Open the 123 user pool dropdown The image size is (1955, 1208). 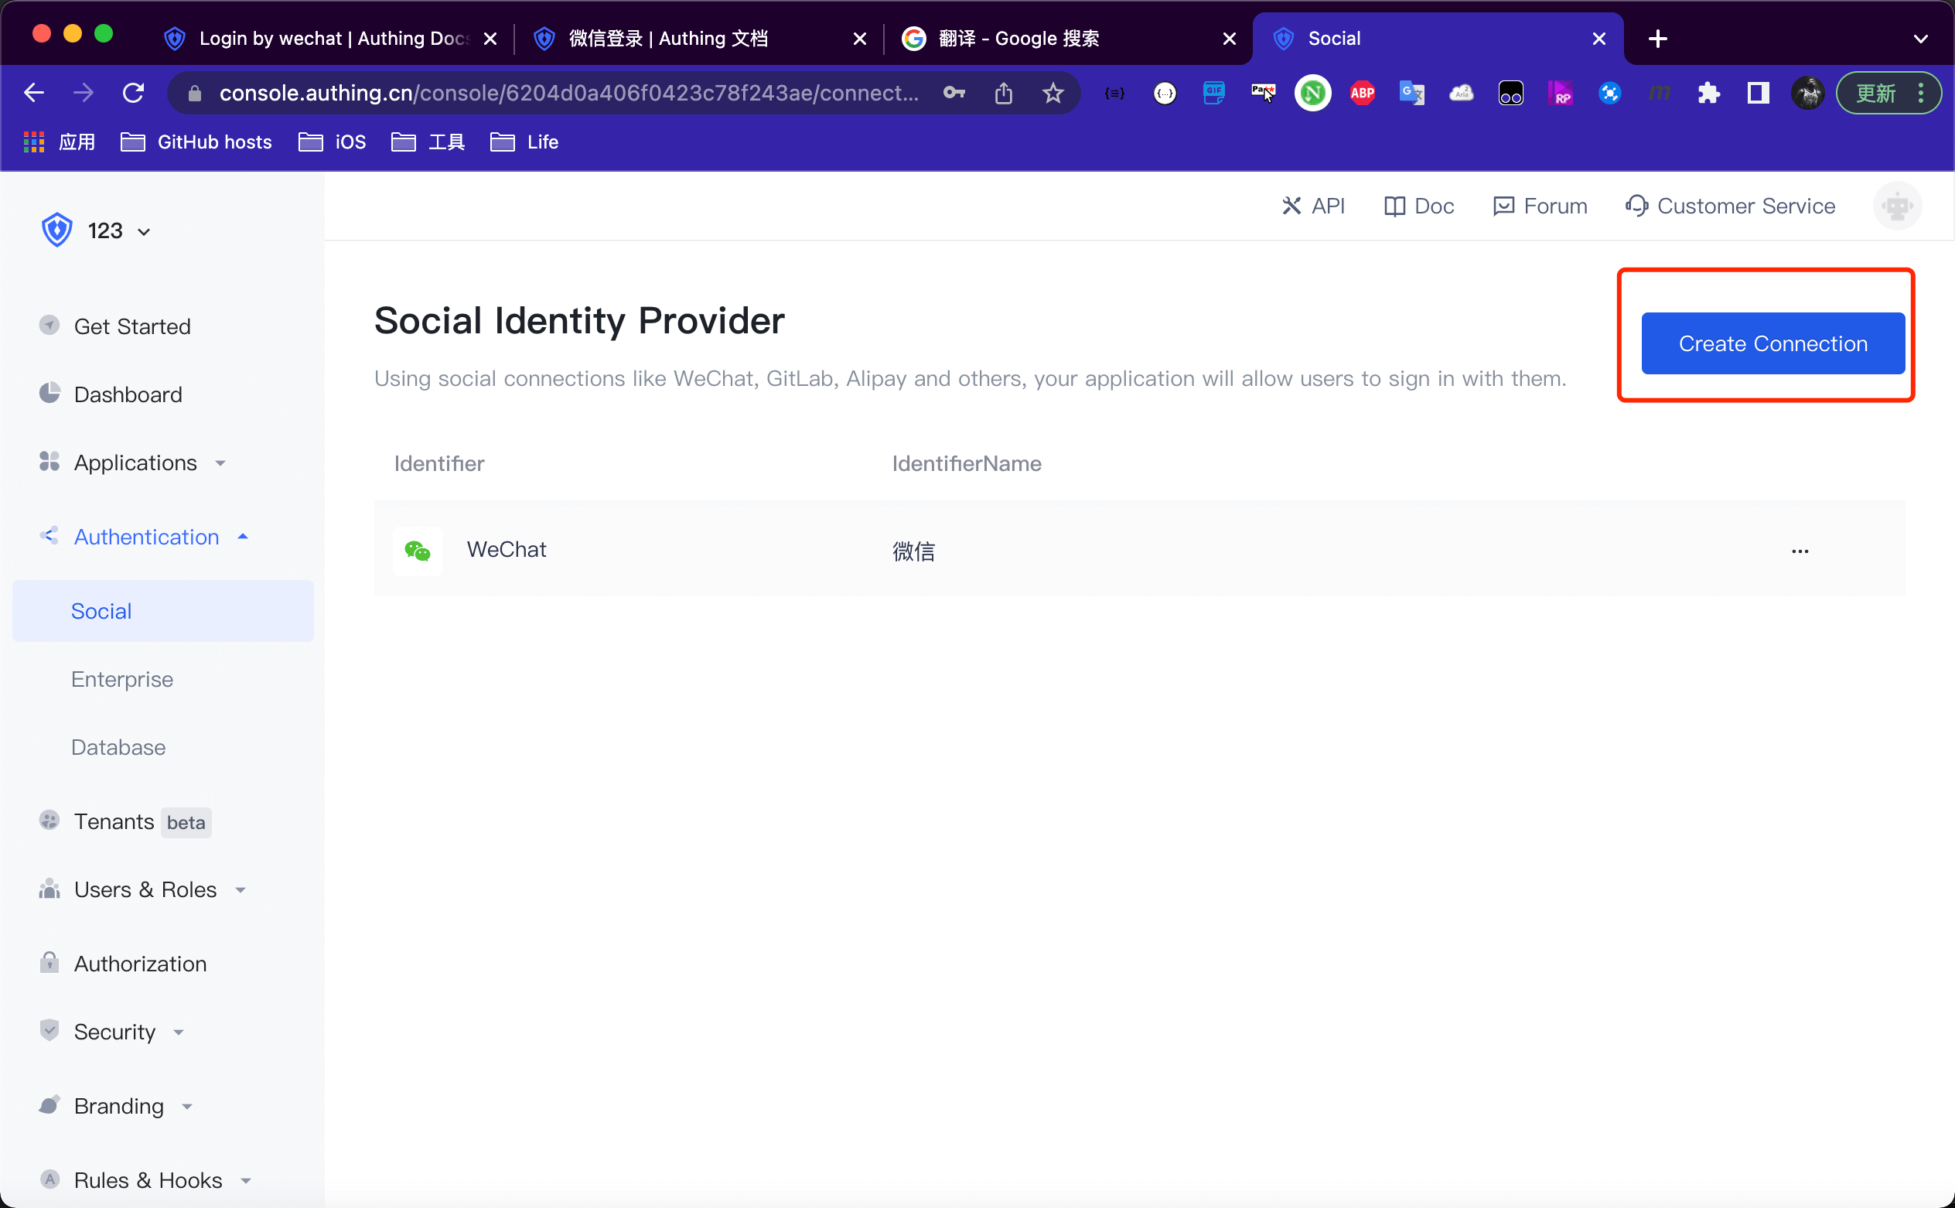pos(118,231)
